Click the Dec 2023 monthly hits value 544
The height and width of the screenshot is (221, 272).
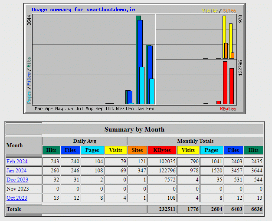click(258, 180)
